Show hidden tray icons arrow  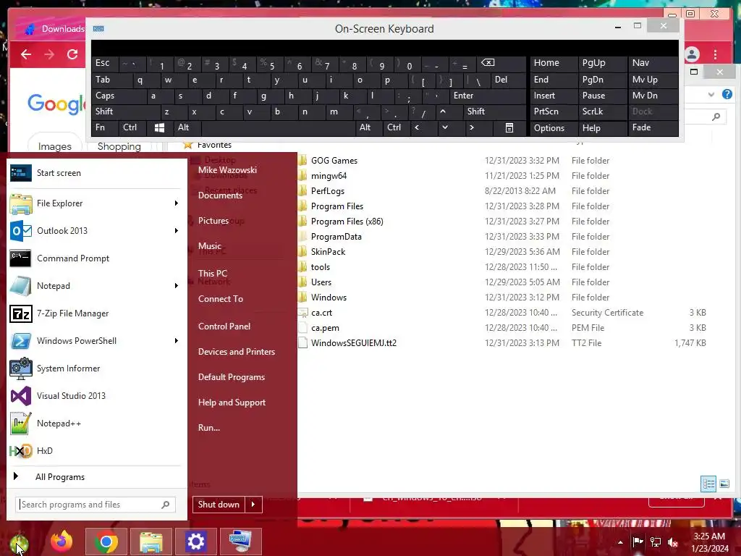click(x=620, y=542)
